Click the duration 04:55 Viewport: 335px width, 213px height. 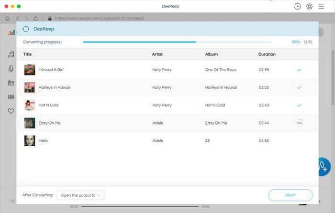(264, 141)
